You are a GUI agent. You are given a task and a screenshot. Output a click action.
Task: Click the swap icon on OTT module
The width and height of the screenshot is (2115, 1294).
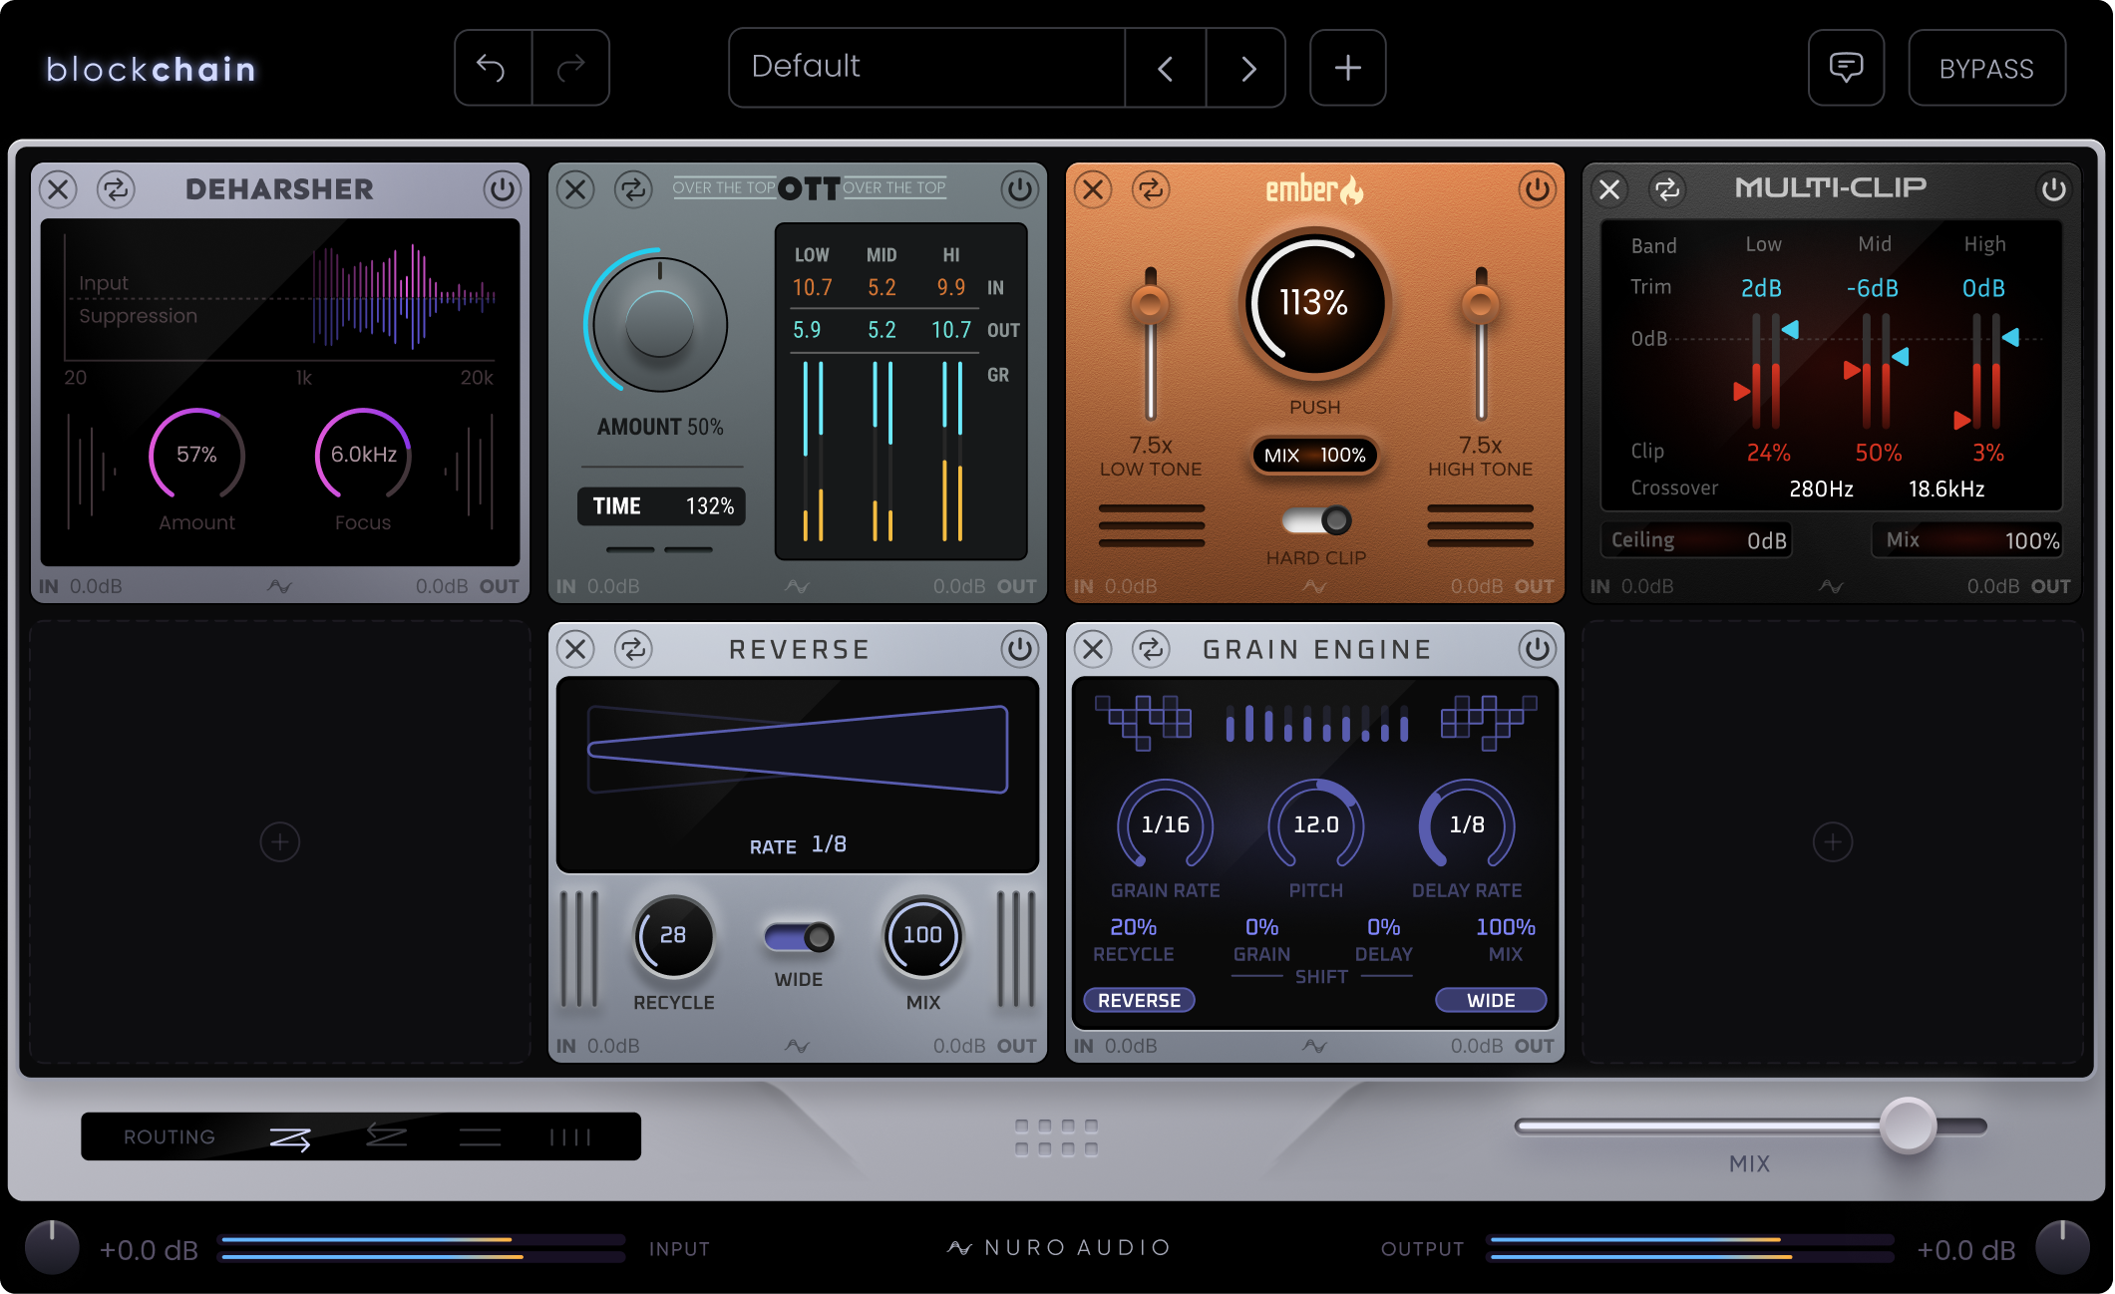[x=633, y=189]
